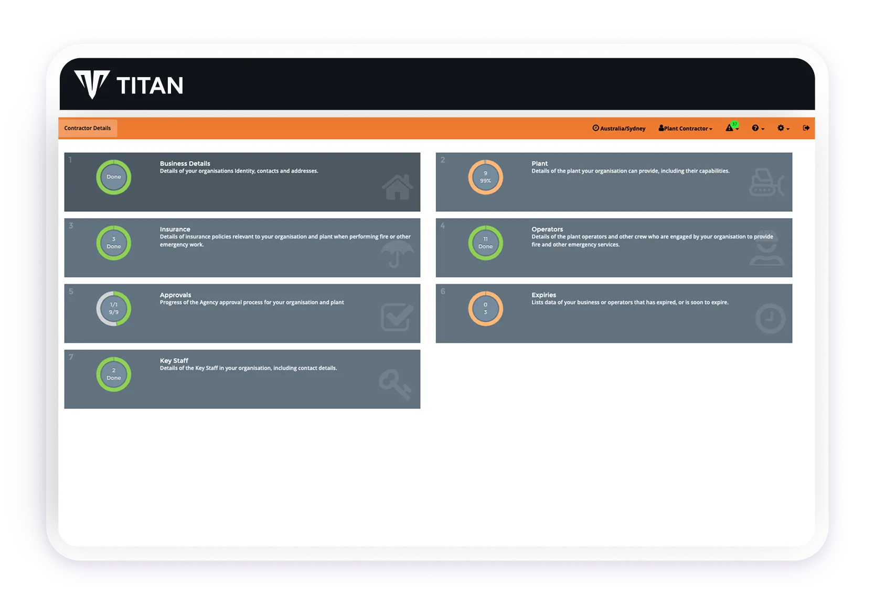874x606 pixels.
Task: Click the Done circle on Insurance panel
Action: [113, 243]
